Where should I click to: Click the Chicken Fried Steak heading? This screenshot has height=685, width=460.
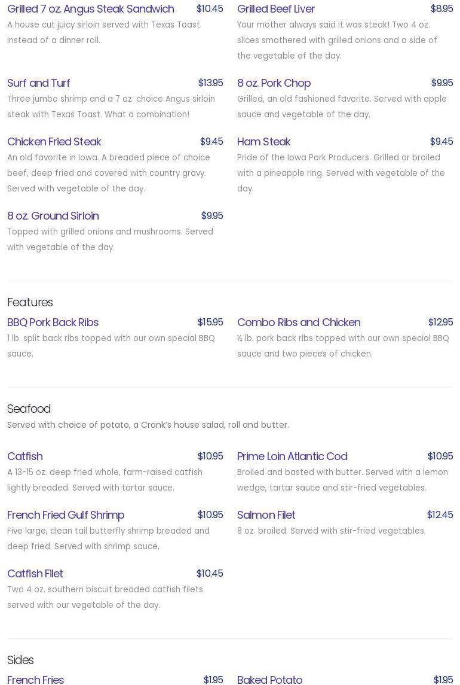point(54,142)
